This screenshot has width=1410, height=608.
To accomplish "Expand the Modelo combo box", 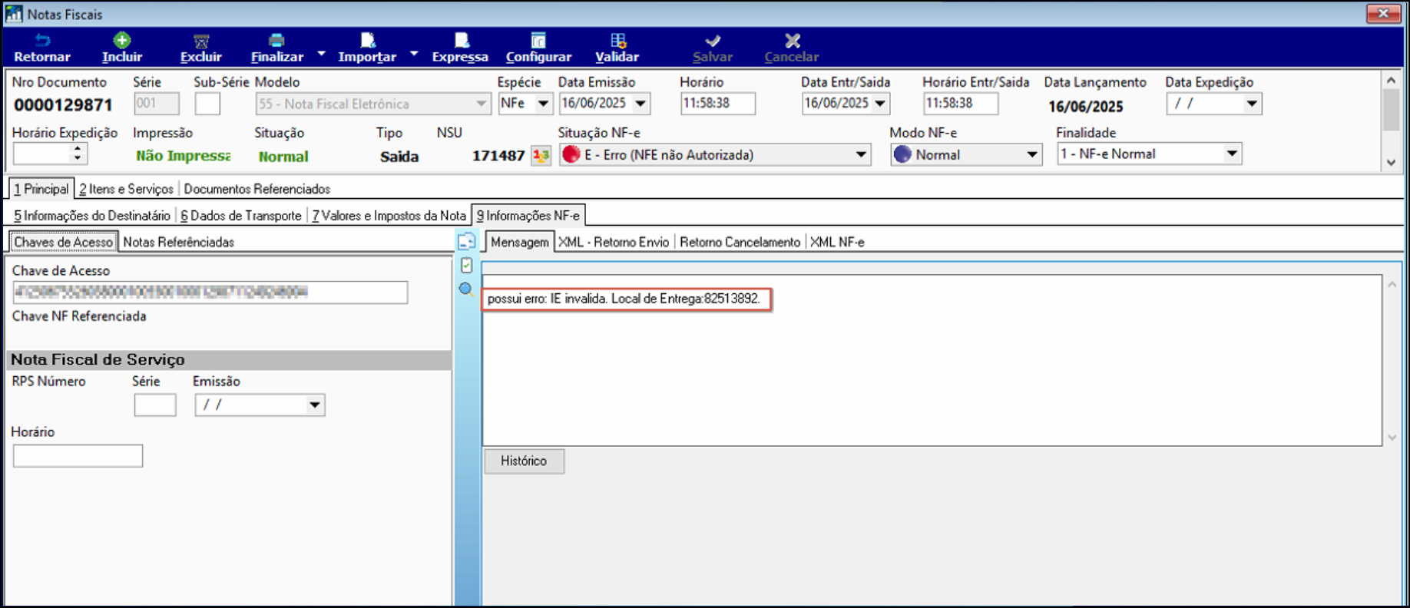I will click(481, 104).
